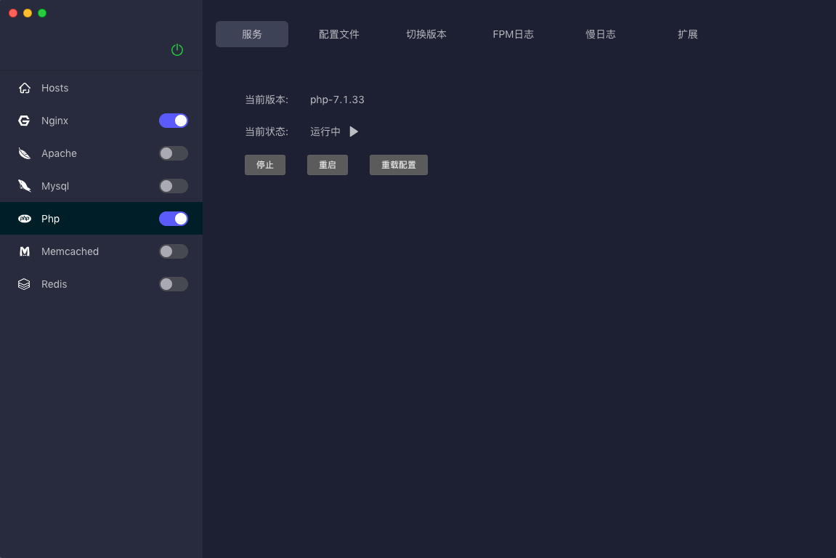Click the 运行中 status text
The width and height of the screenshot is (836, 558).
tap(325, 132)
